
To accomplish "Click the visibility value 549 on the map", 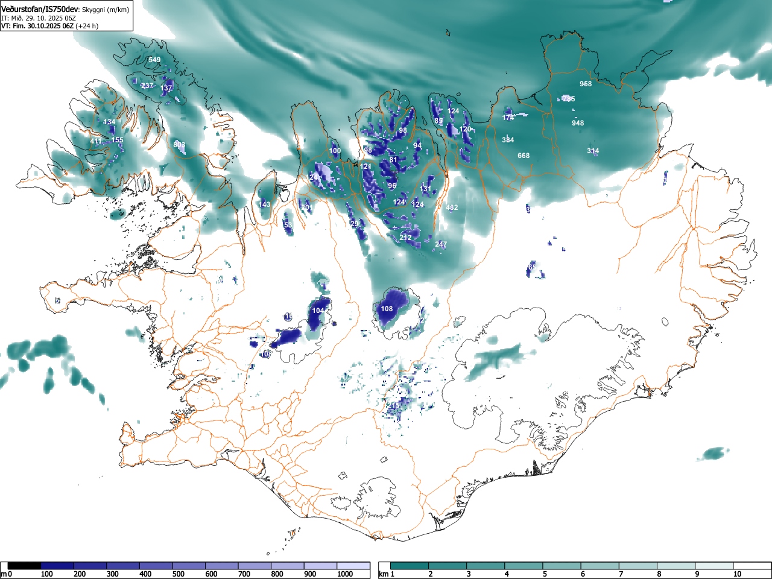I will pyautogui.click(x=155, y=60).
